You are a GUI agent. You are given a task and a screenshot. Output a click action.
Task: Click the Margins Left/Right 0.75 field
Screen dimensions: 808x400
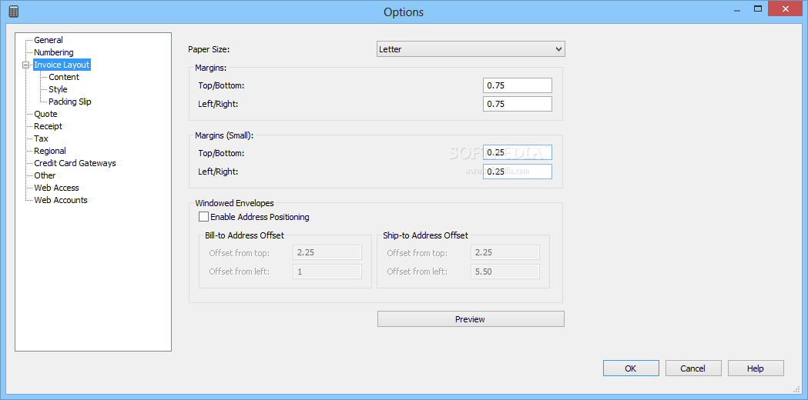point(518,104)
